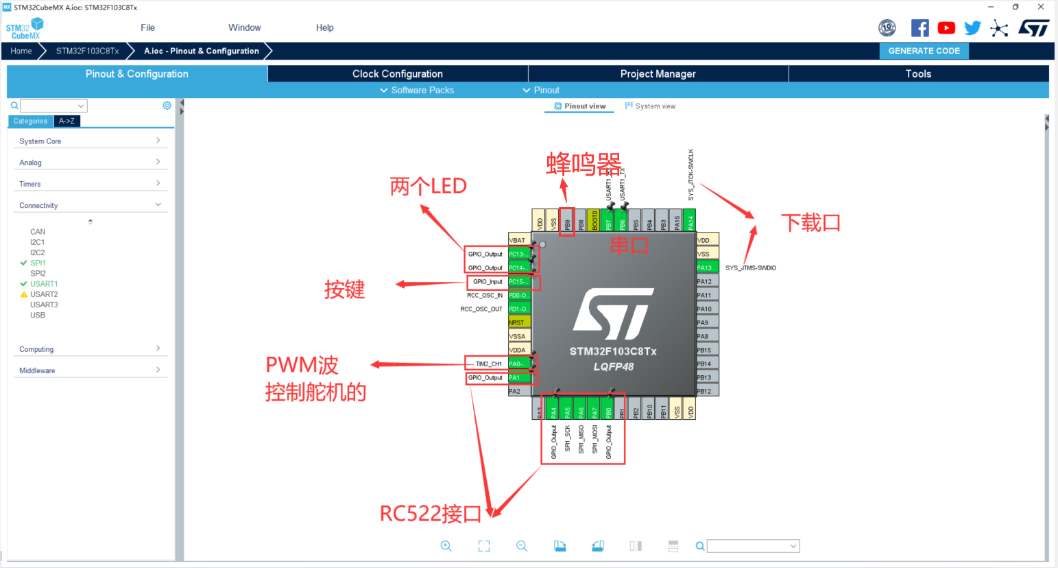
Task: Zoom in on the pinout view
Action: [446, 546]
